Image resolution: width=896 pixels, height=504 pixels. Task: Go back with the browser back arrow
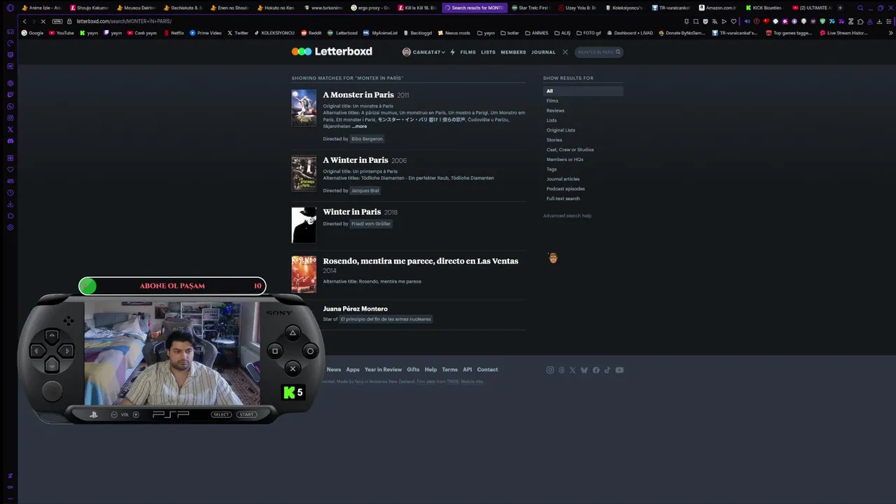click(x=24, y=21)
